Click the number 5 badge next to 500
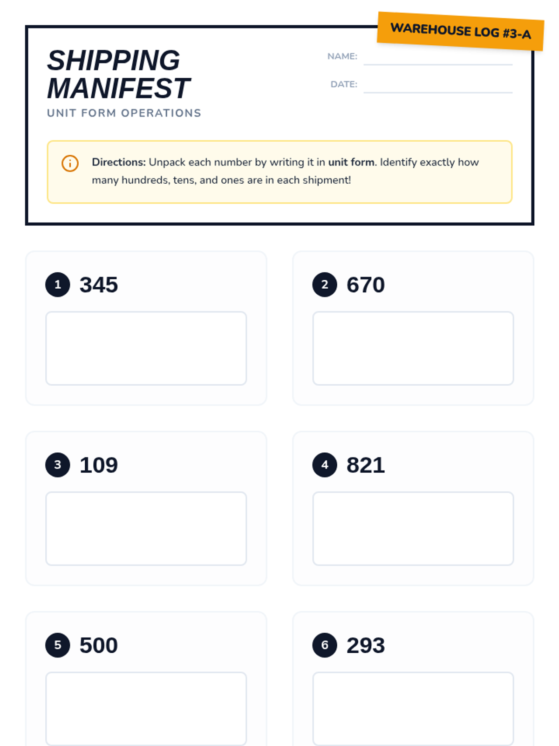Viewport: 559px width, 746px height. (x=58, y=645)
